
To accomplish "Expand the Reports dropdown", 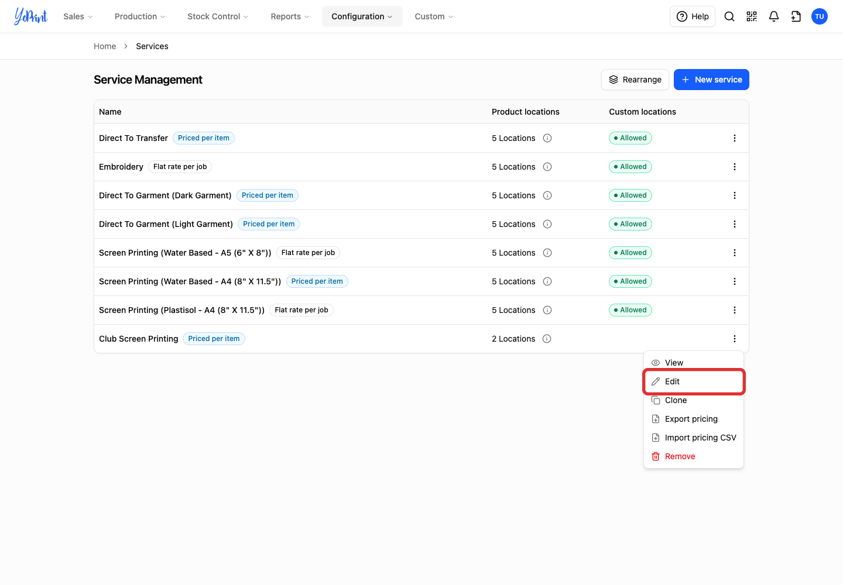I will click(290, 16).
